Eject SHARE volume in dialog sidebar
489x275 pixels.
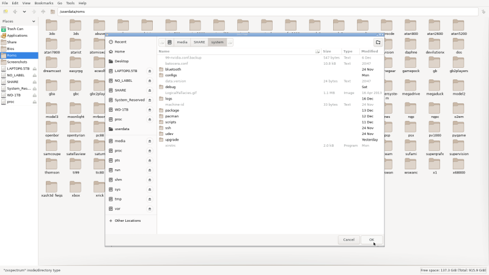[x=150, y=90]
